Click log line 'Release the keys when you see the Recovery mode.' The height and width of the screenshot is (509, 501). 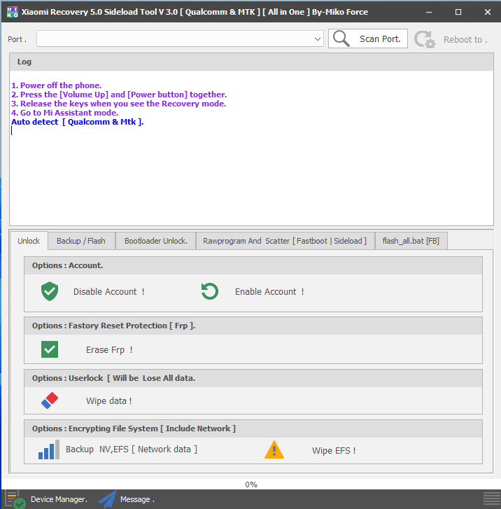tap(119, 104)
